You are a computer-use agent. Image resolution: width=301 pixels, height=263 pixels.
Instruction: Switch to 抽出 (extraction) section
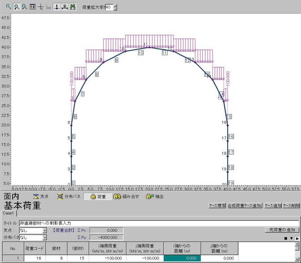[155, 197]
